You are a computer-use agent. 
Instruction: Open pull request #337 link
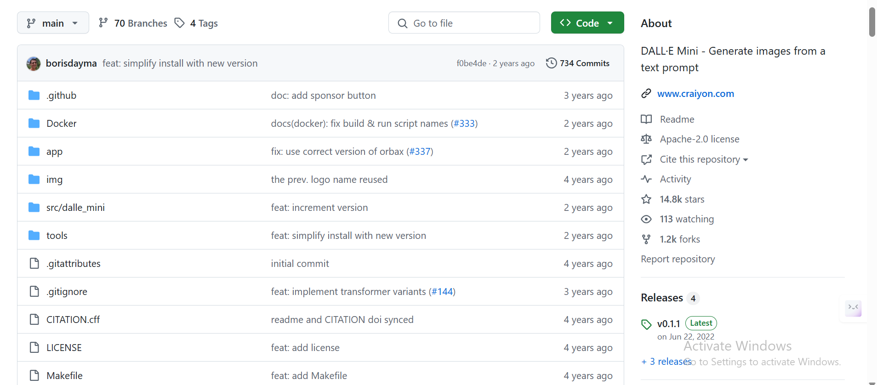pyautogui.click(x=420, y=152)
